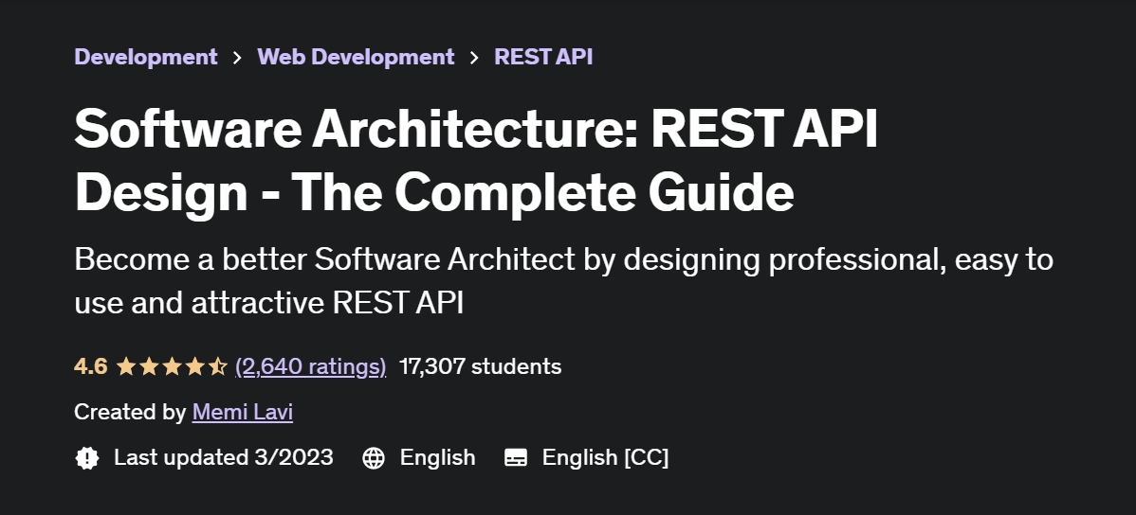Click the Created by label

tap(131, 413)
